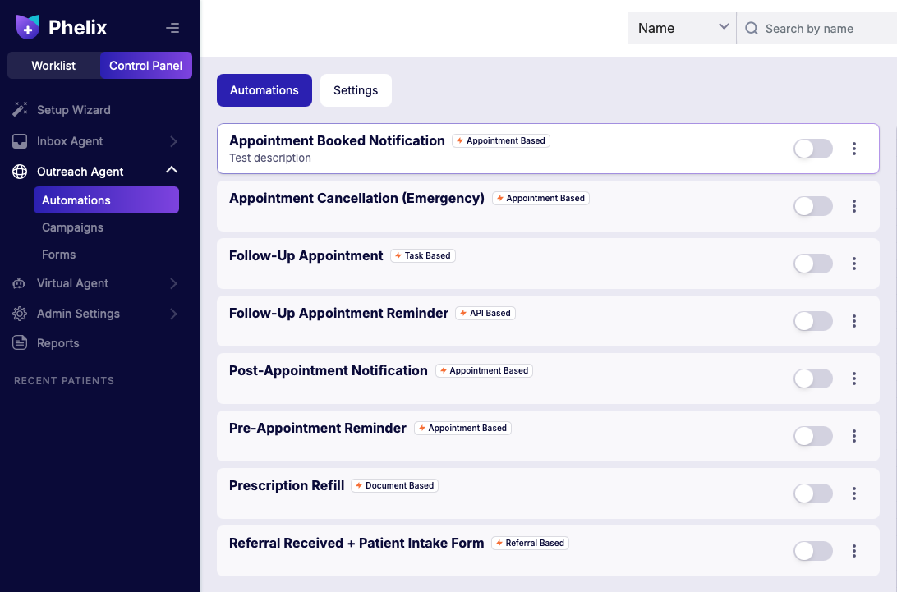Turn on the Follow-Up Appointment Reminder toggle
897x592 pixels.
tap(813, 321)
